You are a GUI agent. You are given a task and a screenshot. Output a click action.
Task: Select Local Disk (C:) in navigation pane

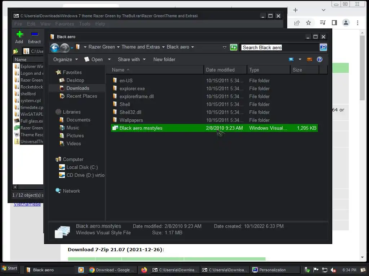tap(82, 167)
